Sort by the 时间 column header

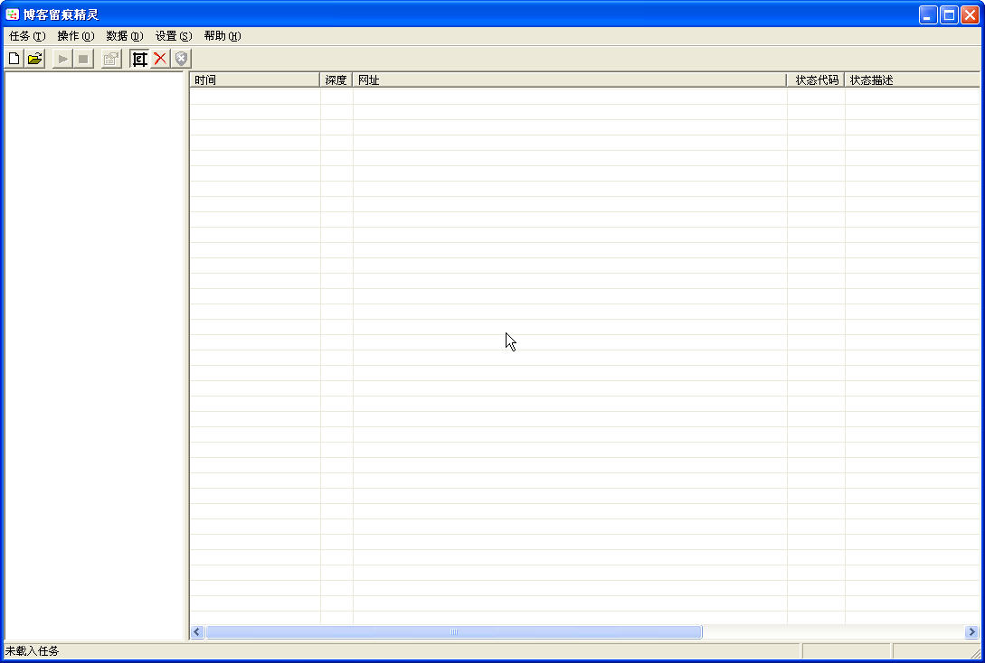[254, 80]
